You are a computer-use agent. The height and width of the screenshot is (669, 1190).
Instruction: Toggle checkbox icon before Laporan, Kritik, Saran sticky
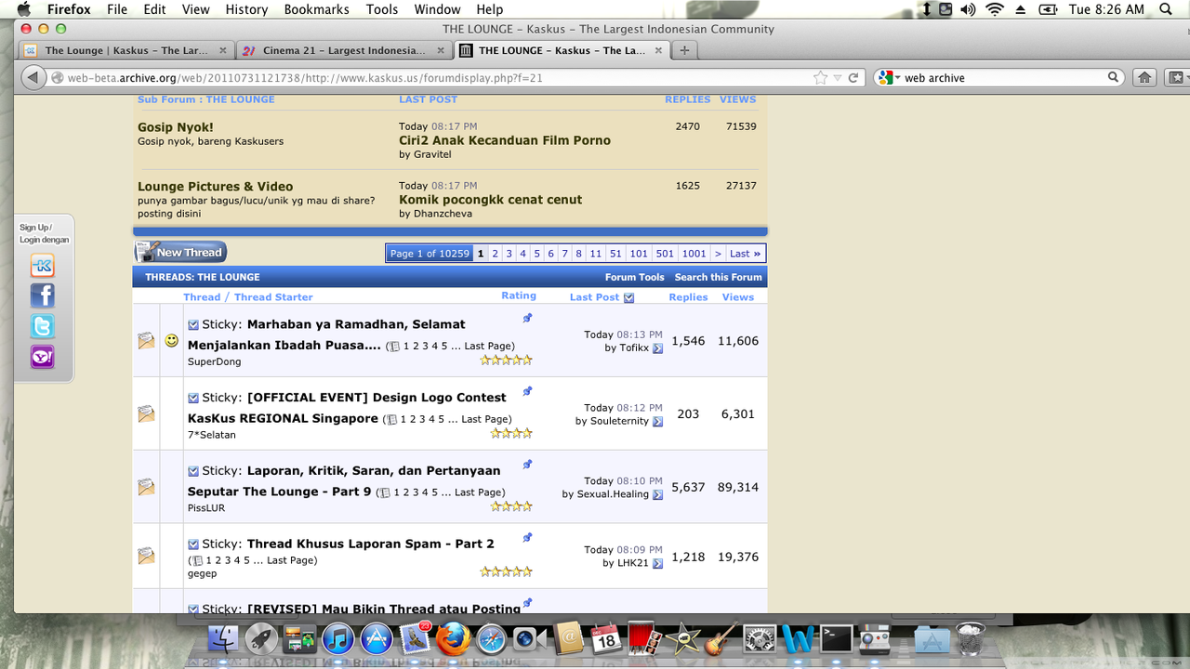click(193, 471)
